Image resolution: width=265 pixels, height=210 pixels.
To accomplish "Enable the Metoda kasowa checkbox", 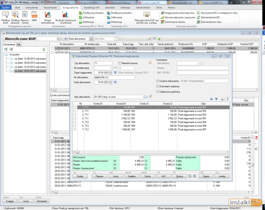I will click(x=120, y=63).
